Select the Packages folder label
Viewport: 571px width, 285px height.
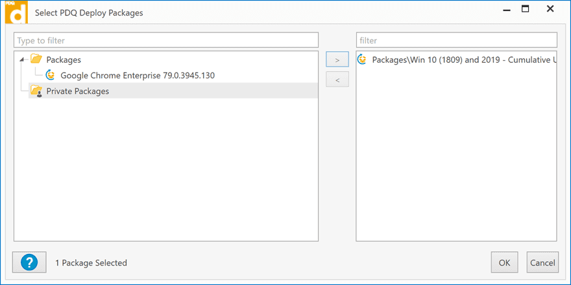pos(64,60)
